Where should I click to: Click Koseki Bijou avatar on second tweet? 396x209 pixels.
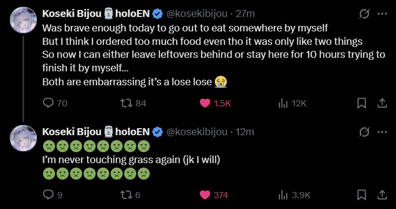click(22, 139)
